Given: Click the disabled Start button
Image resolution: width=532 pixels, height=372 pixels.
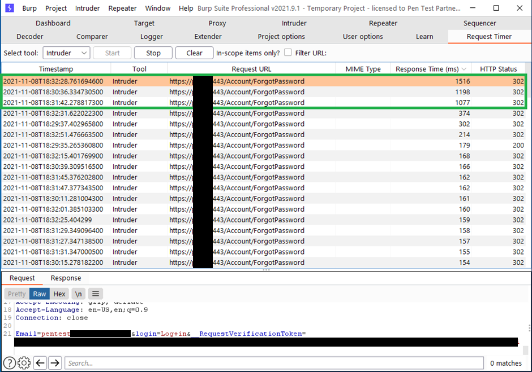Looking at the screenshot, I should point(112,53).
